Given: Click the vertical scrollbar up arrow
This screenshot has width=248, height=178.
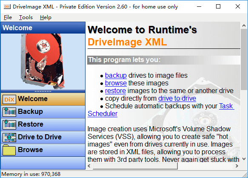Looking at the screenshot, I should [x=244, y=25].
